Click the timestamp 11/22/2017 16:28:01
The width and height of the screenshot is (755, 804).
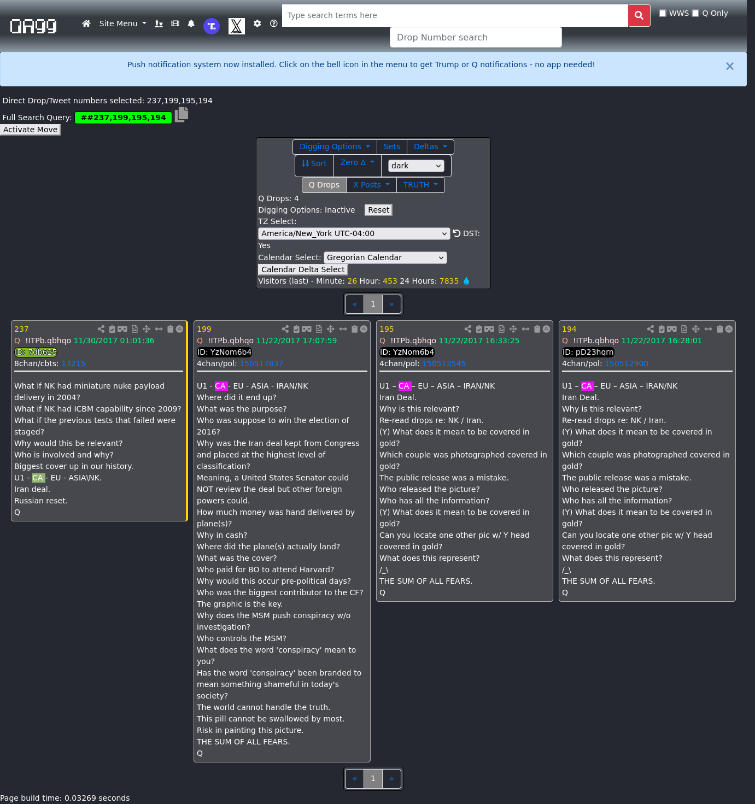662,341
